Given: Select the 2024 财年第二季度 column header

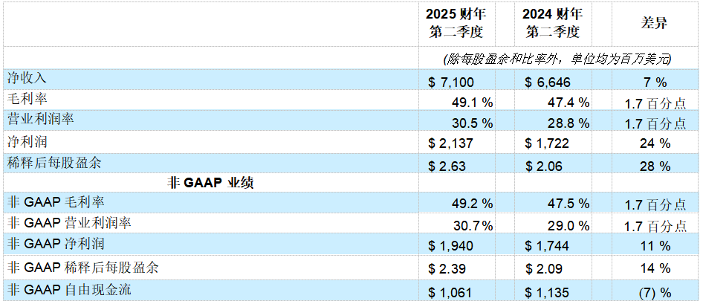Looking at the screenshot, I should click(x=554, y=24).
